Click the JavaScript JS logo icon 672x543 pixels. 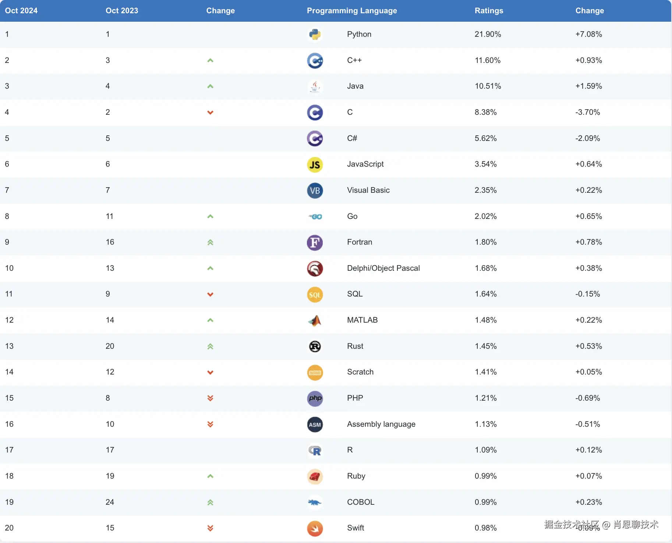tap(315, 164)
